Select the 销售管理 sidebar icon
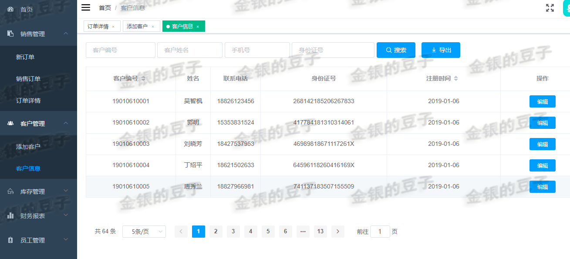 point(10,34)
